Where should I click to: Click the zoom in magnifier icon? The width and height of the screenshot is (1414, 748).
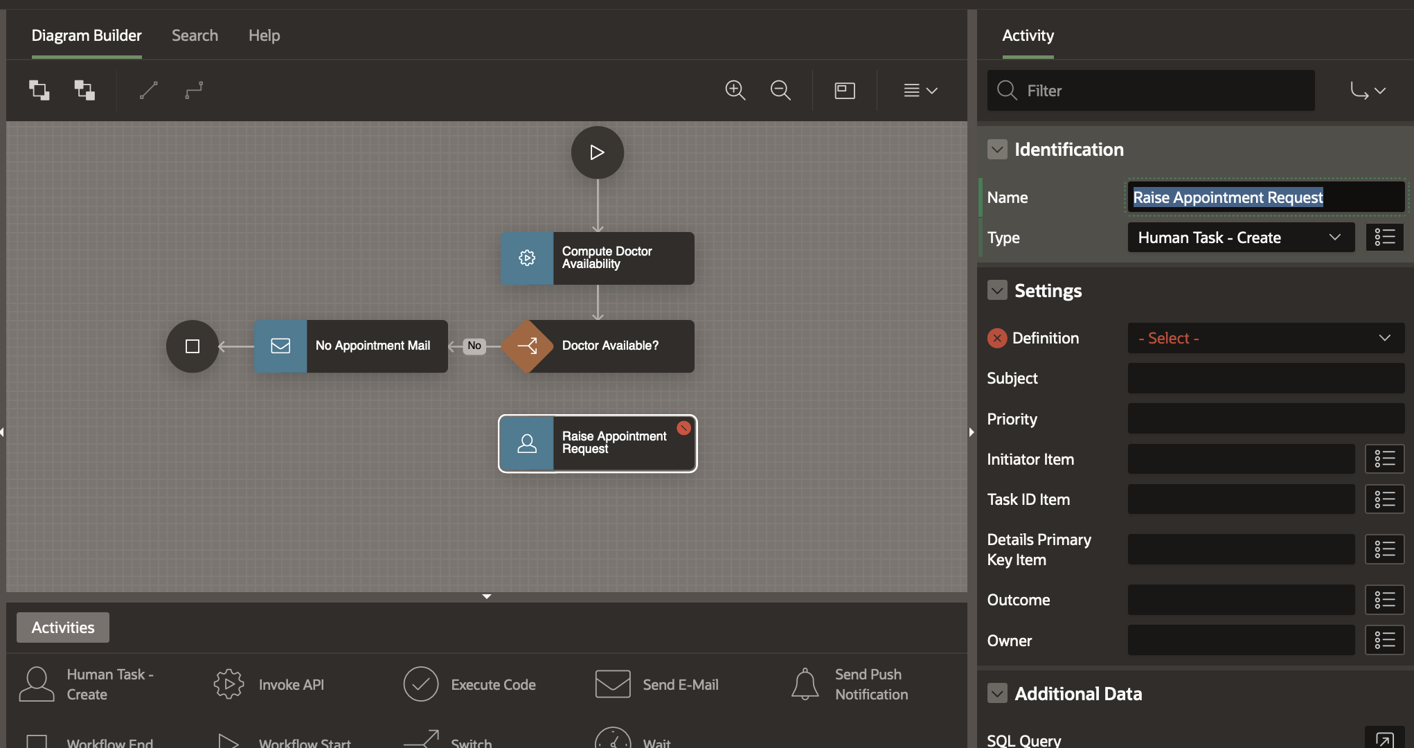[x=735, y=90]
